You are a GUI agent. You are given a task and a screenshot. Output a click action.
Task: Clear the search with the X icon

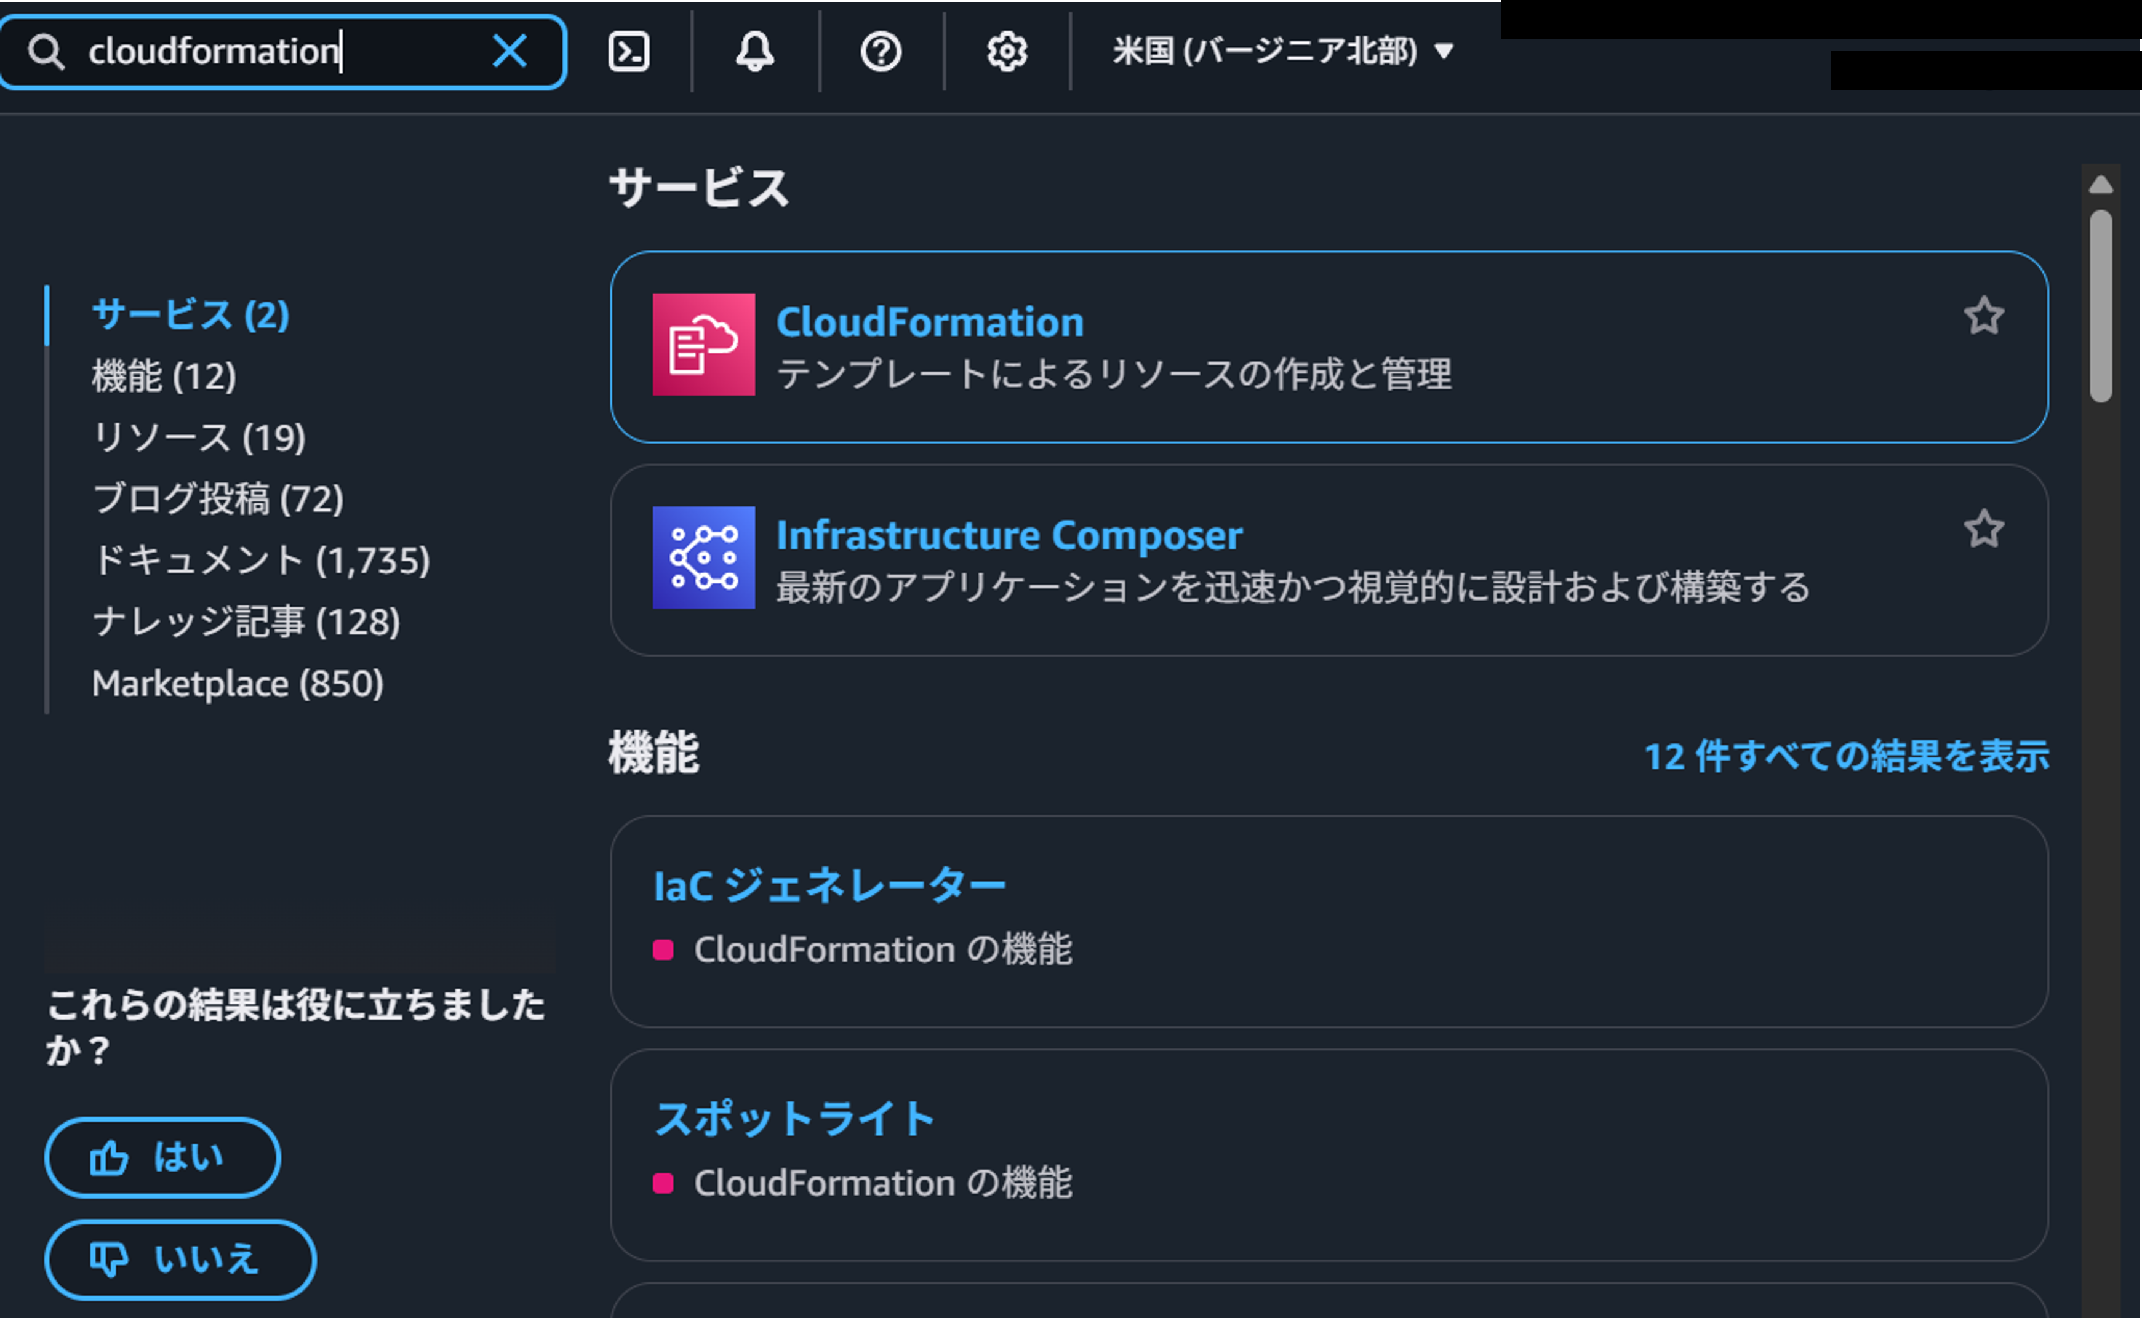pos(511,52)
